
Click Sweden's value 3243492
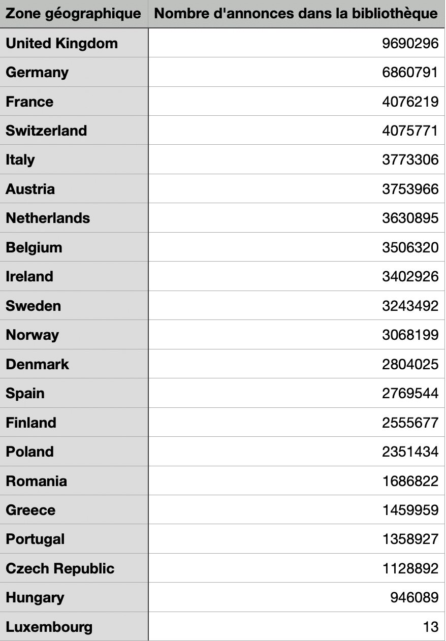click(409, 306)
